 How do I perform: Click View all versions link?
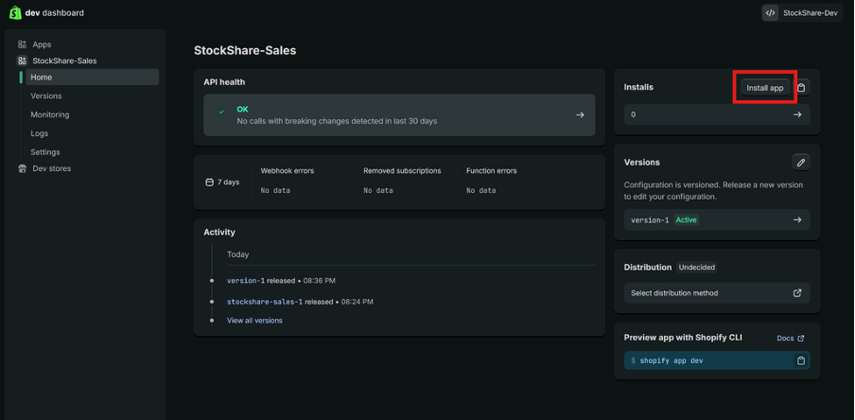point(254,321)
